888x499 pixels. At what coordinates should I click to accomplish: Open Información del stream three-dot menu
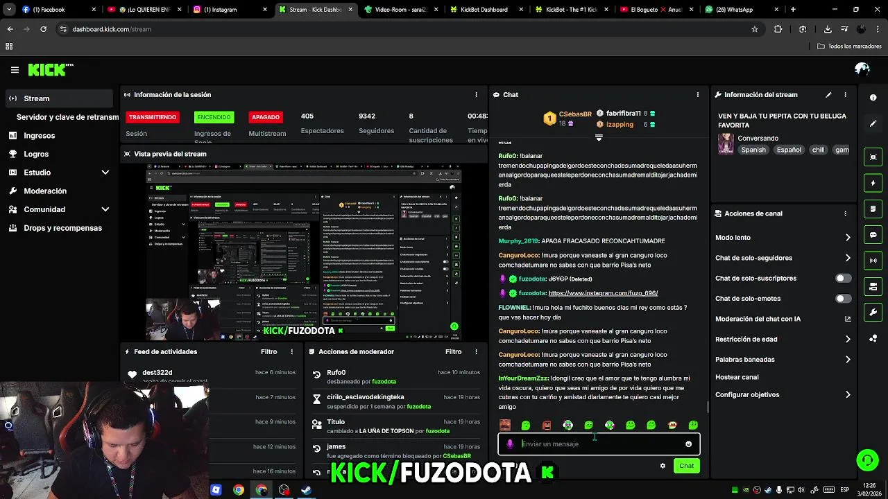coord(845,95)
